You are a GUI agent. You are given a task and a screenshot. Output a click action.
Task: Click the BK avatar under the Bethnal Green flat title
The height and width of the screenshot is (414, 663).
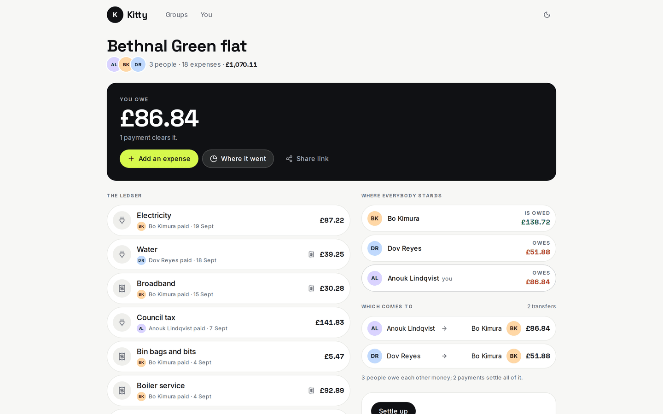(126, 64)
